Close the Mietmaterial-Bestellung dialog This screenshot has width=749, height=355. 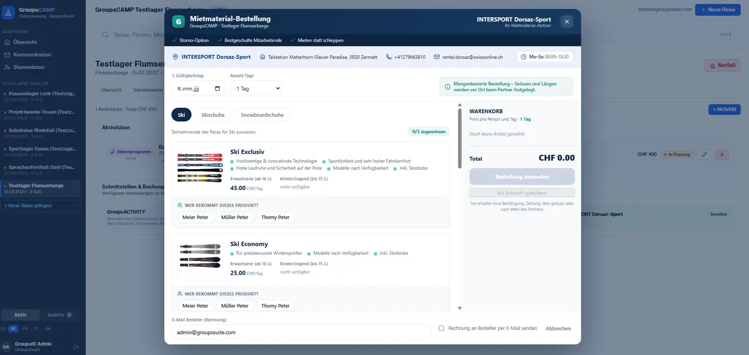(x=567, y=22)
